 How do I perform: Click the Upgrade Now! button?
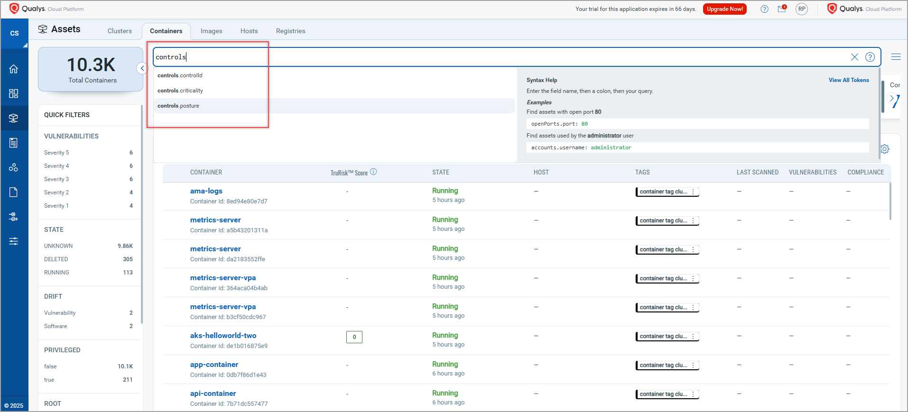pos(724,9)
